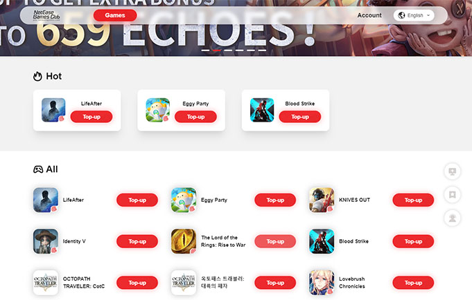
Task: Open the KNIVES OUT game icon
Action: point(322,200)
